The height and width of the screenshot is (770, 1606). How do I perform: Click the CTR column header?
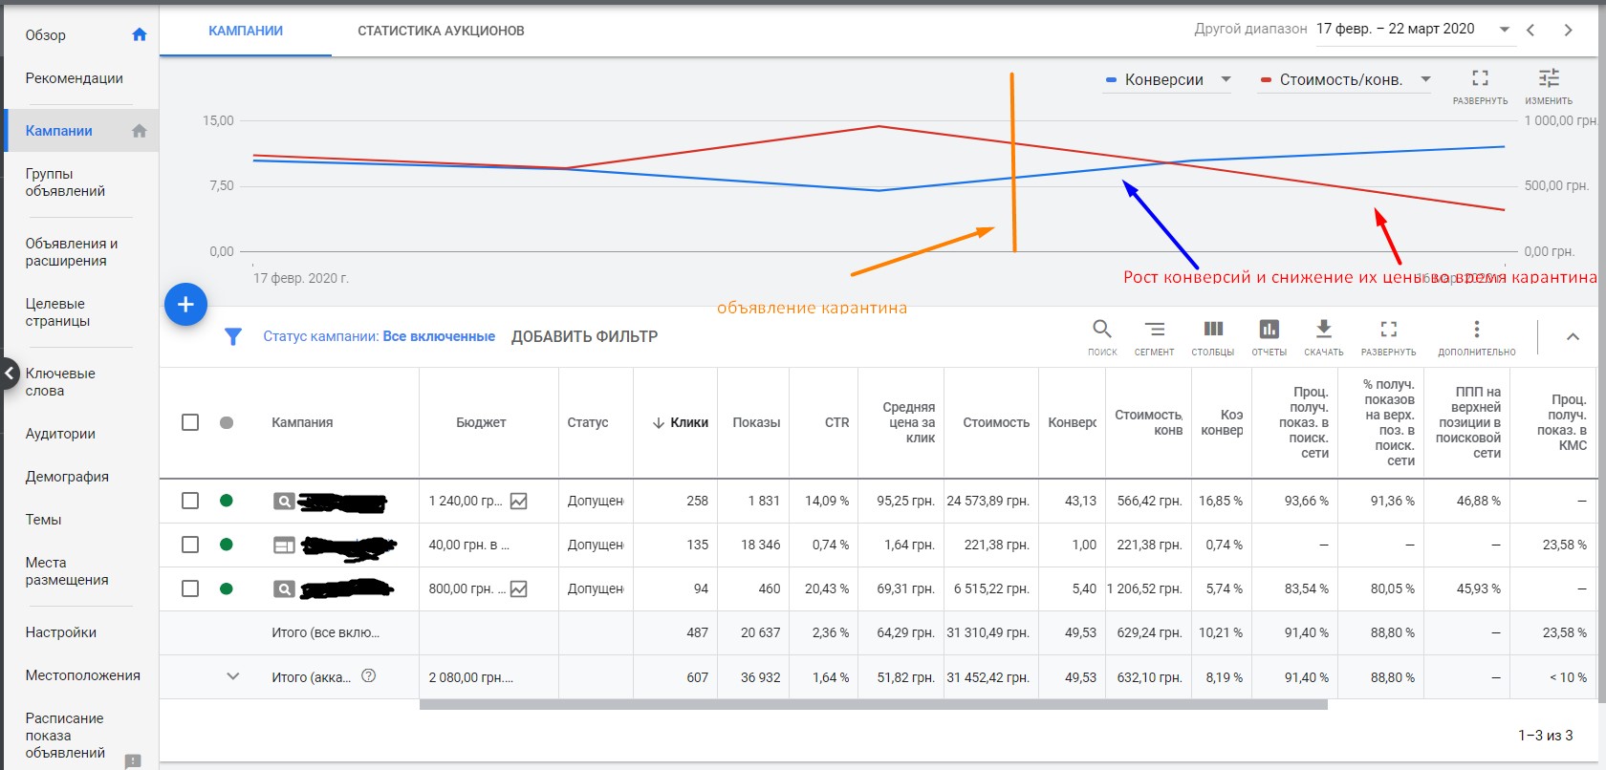tap(836, 422)
